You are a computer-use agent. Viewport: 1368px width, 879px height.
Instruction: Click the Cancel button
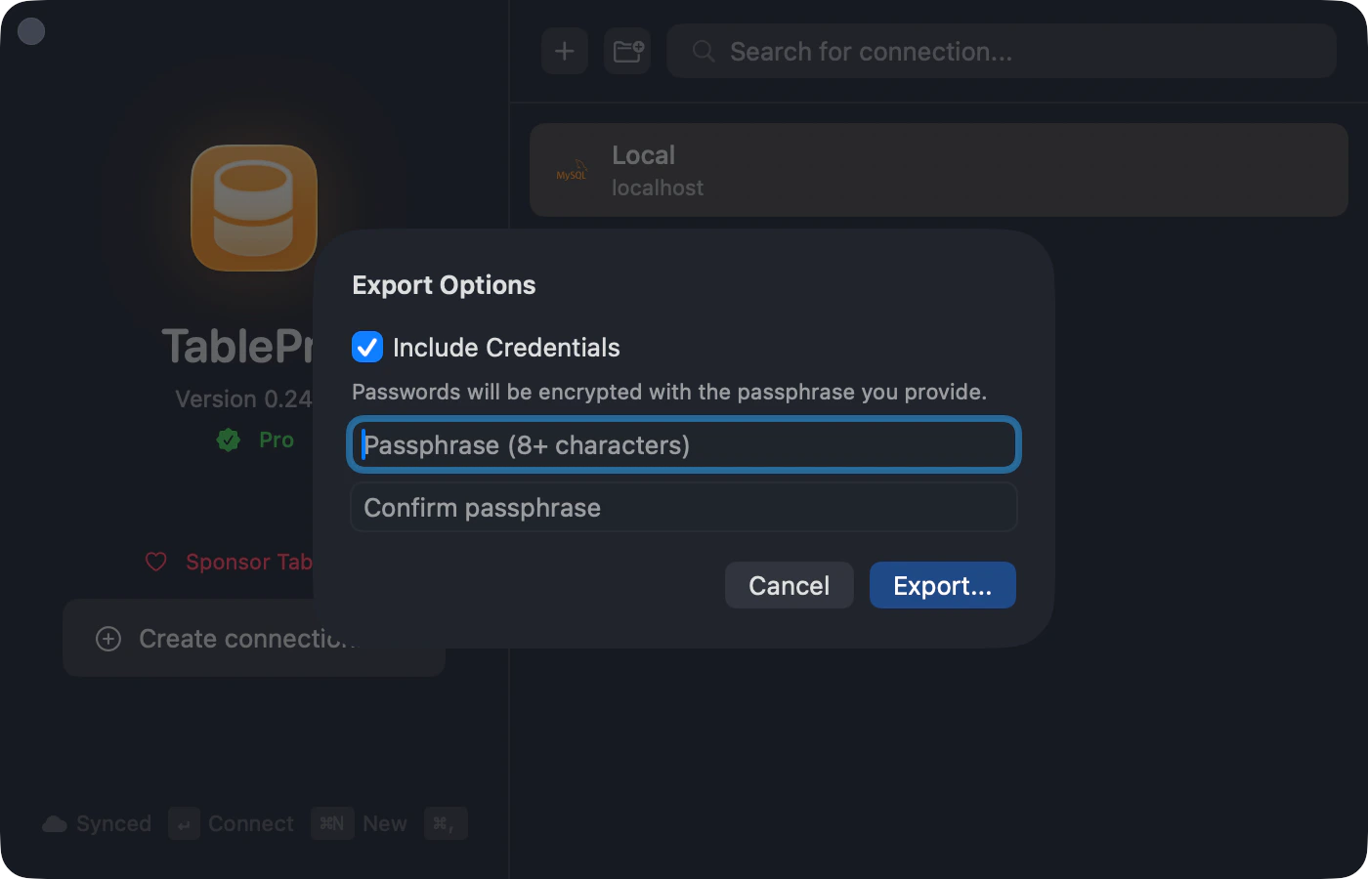coord(789,584)
